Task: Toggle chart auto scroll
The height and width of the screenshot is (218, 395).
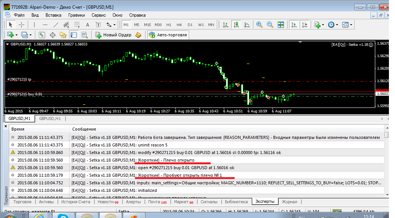Action: (x=294, y=25)
